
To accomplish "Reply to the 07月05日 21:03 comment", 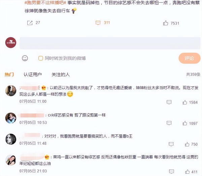I will [171, 171].
